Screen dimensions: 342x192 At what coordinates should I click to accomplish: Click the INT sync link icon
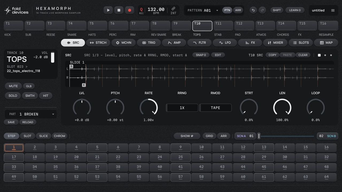(x=173, y=11)
